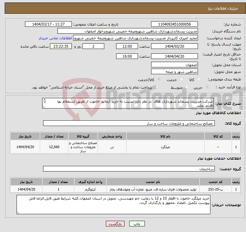Click the delivery province field اصفهان
Screen dimensions: 246x232
(174, 65)
